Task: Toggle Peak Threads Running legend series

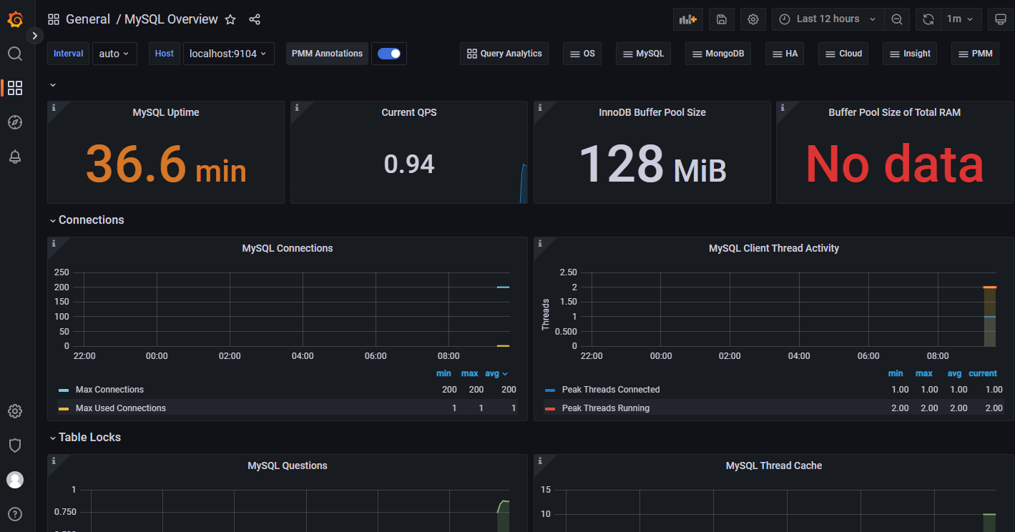Action: point(606,408)
